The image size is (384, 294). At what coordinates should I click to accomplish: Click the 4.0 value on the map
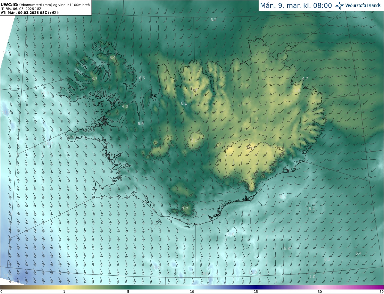[125, 106]
